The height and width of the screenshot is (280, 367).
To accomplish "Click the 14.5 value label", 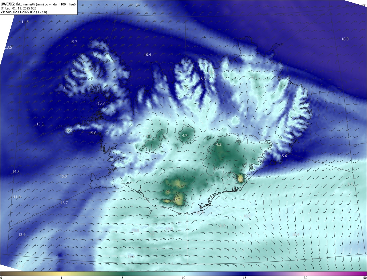I will (x=25, y=22).
